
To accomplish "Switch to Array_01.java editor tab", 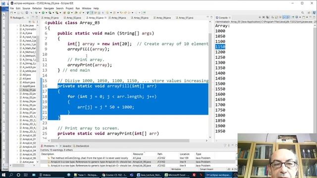I will coord(50,18).
